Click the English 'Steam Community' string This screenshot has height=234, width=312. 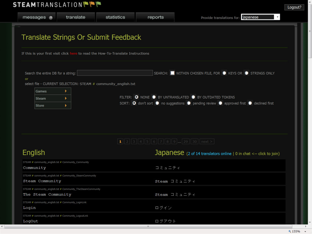[x=42, y=181]
